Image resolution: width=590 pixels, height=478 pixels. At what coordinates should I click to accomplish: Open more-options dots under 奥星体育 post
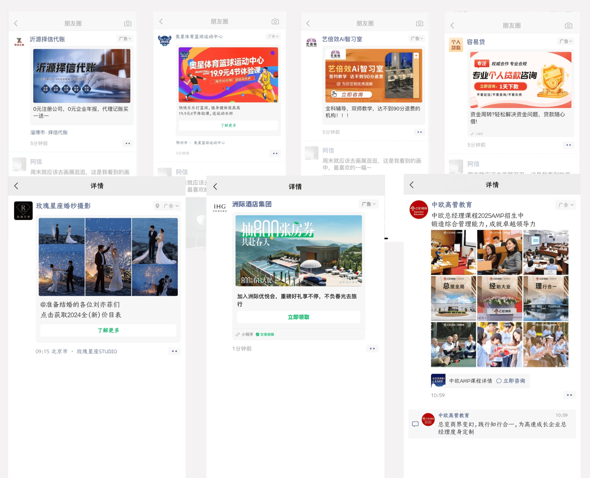[x=275, y=153]
